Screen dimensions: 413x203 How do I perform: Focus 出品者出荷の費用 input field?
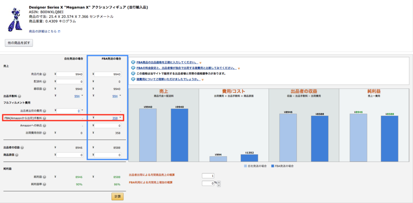pos(69,111)
